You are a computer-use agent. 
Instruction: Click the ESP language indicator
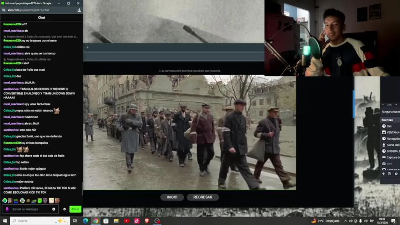(372, 221)
